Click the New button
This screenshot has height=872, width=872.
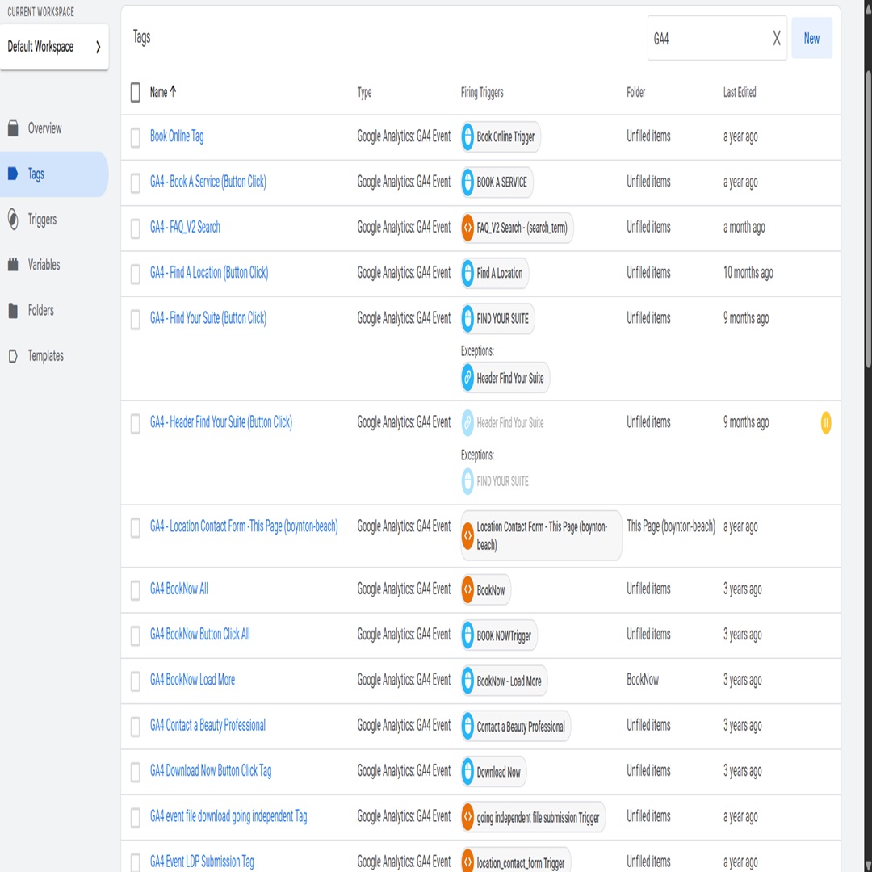[x=811, y=38]
